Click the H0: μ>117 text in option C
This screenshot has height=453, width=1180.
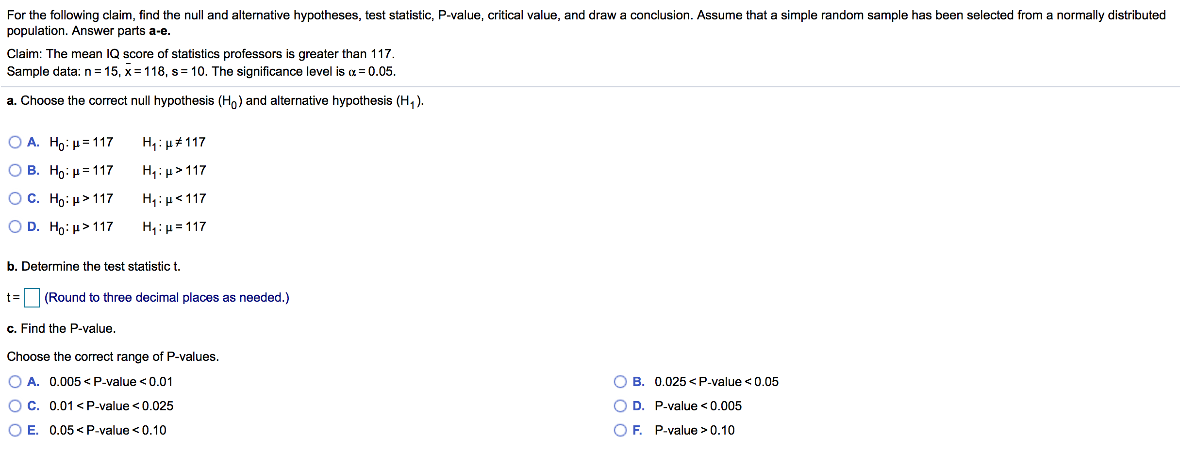point(82,199)
